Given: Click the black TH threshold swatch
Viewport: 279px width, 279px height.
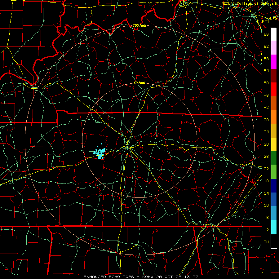Looking at the screenshot, I should pyautogui.click(x=274, y=241).
